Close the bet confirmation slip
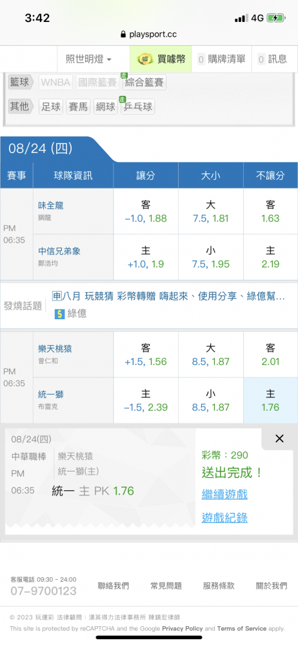 (279, 439)
